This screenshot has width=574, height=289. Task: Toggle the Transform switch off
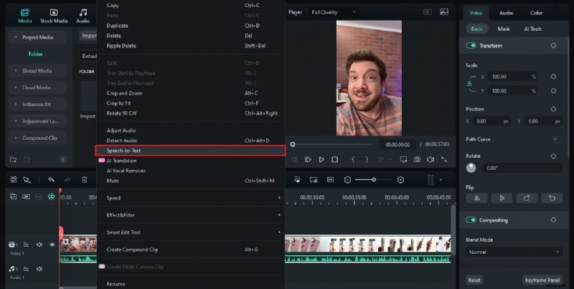[471, 45]
